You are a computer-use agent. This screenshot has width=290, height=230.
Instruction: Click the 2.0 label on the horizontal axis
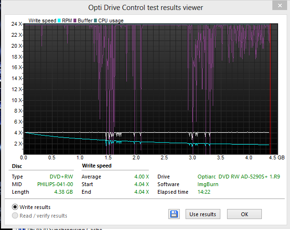click(136, 157)
